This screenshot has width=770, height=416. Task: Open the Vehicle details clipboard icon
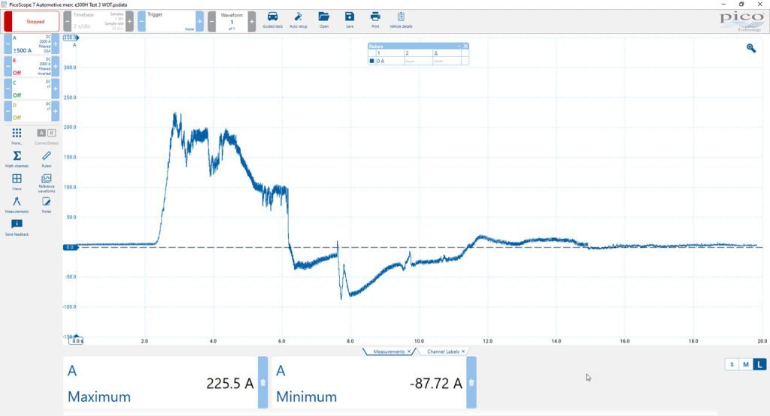(401, 17)
